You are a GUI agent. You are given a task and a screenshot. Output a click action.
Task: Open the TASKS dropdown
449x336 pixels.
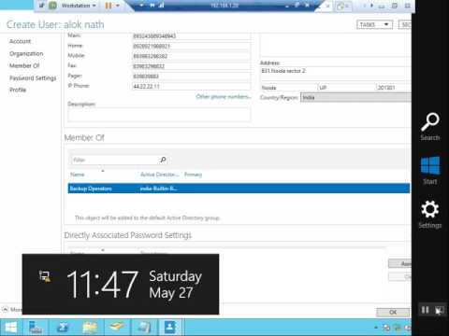374,24
